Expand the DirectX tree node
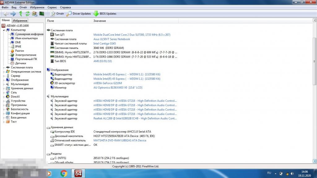This screenshot has height=178, width=317. tap(4, 97)
